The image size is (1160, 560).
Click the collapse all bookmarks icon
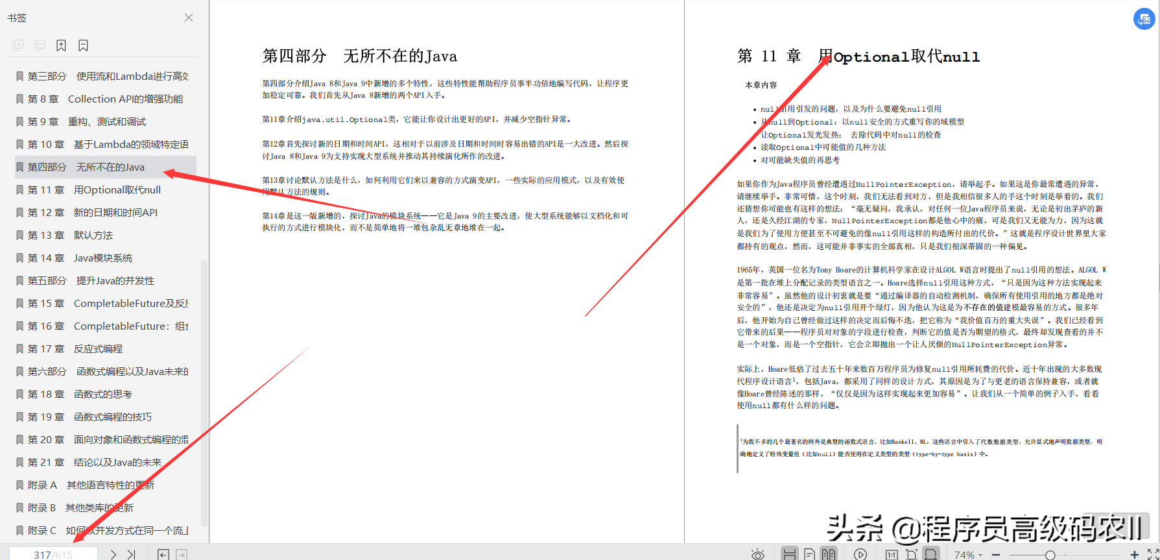40,45
